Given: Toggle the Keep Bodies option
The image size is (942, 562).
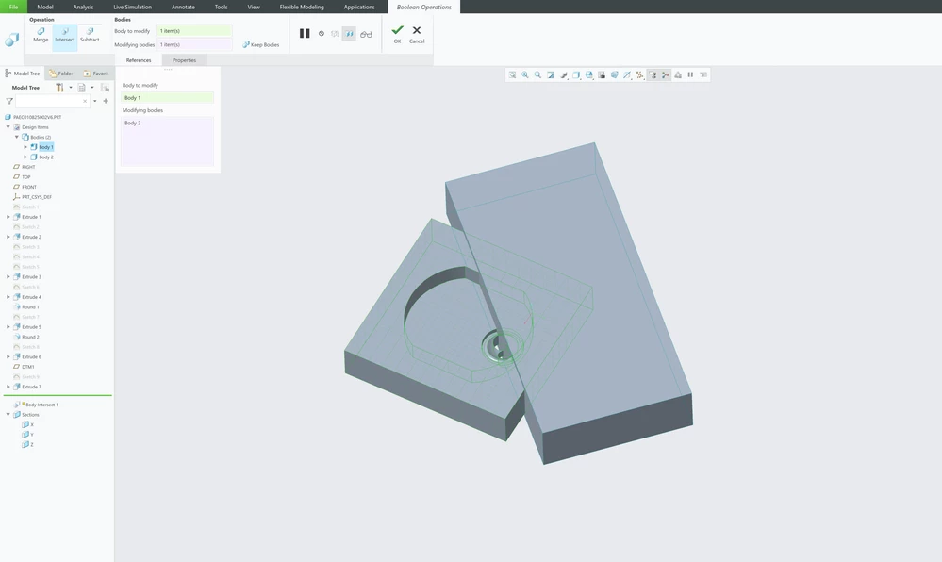Looking at the screenshot, I should click(261, 44).
